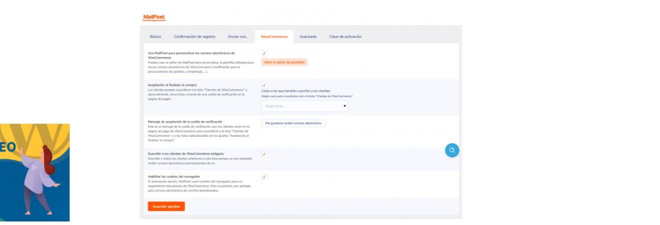Open the Clave de activación tab

[345, 37]
